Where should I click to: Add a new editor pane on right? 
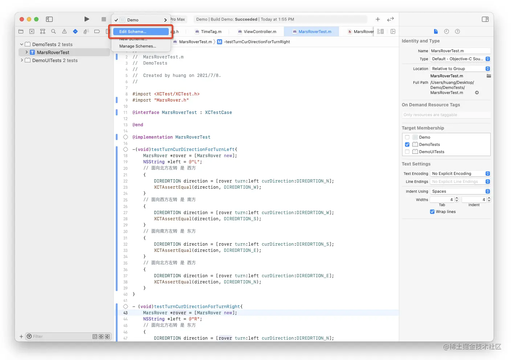click(x=393, y=32)
